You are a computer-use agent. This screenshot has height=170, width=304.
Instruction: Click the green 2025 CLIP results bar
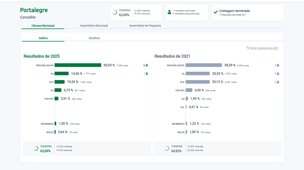59,82
